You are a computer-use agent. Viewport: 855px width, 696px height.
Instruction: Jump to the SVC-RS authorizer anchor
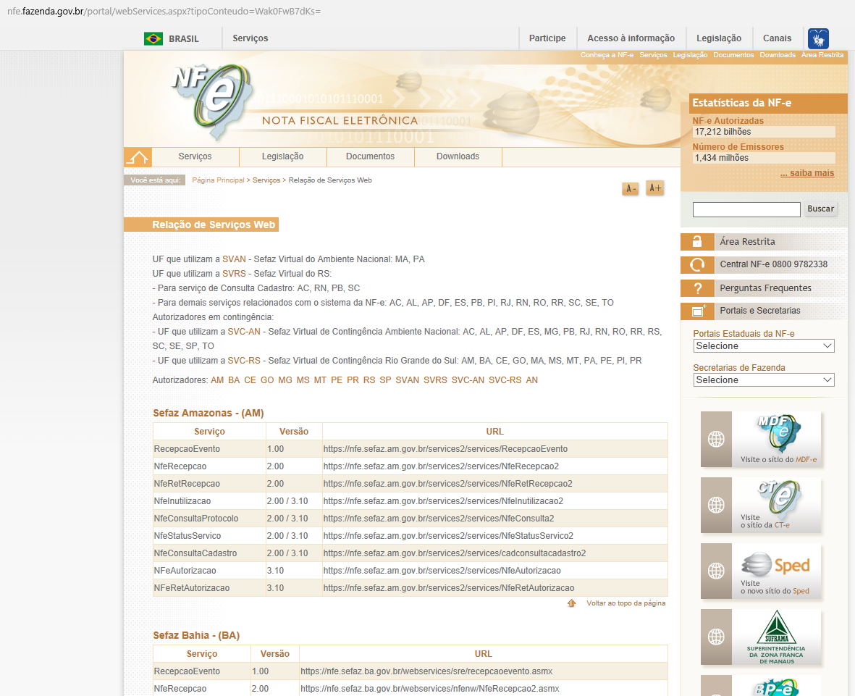(505, 380)
